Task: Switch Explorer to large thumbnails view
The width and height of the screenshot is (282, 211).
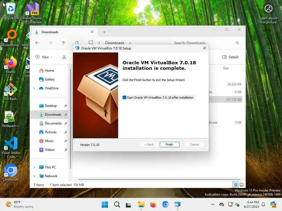Action: click(242, 184)
